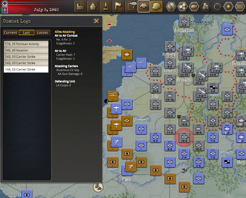246x198 pixels.
Task: Open the research microscope screen
Action: 106,6
